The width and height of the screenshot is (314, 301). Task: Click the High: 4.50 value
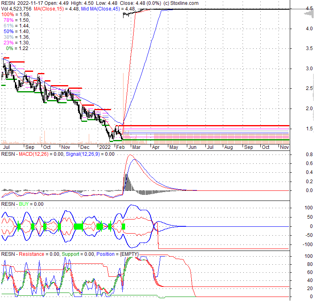tap(82, 3)
